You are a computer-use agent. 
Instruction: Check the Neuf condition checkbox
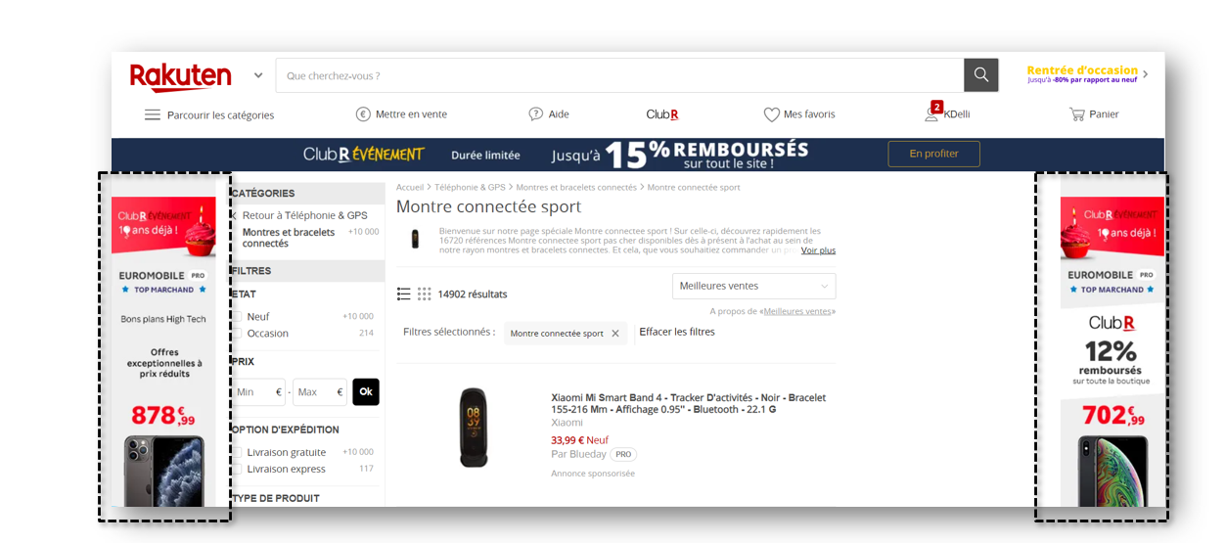236,316
